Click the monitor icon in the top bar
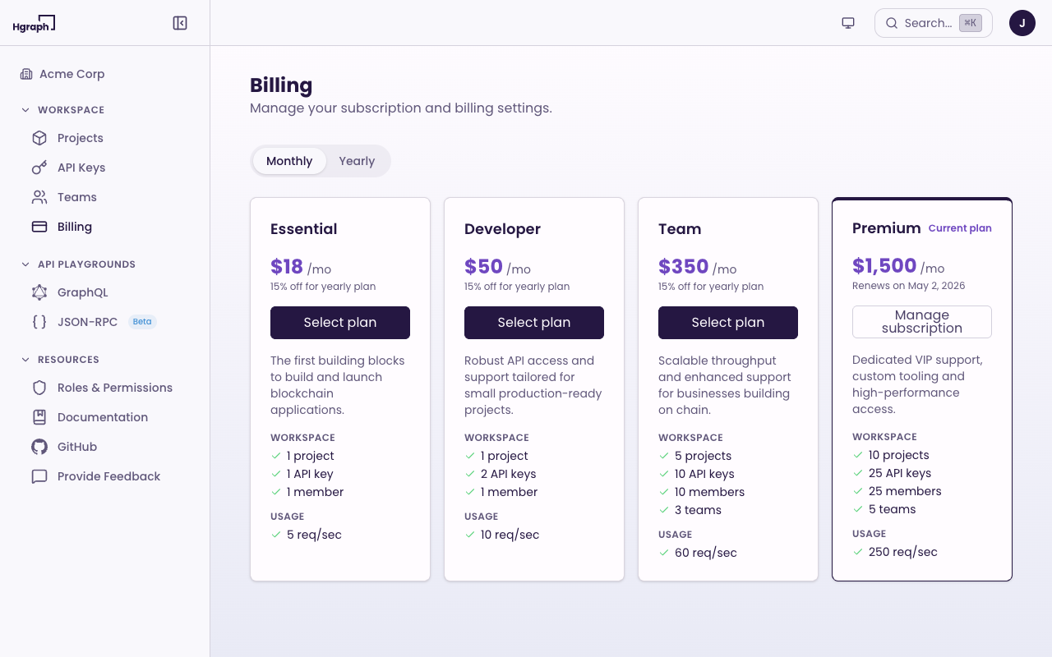1052x657 pixels. 848,23
